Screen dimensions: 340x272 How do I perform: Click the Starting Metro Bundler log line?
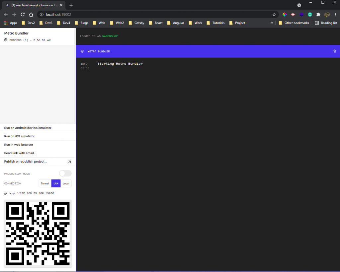120,64
